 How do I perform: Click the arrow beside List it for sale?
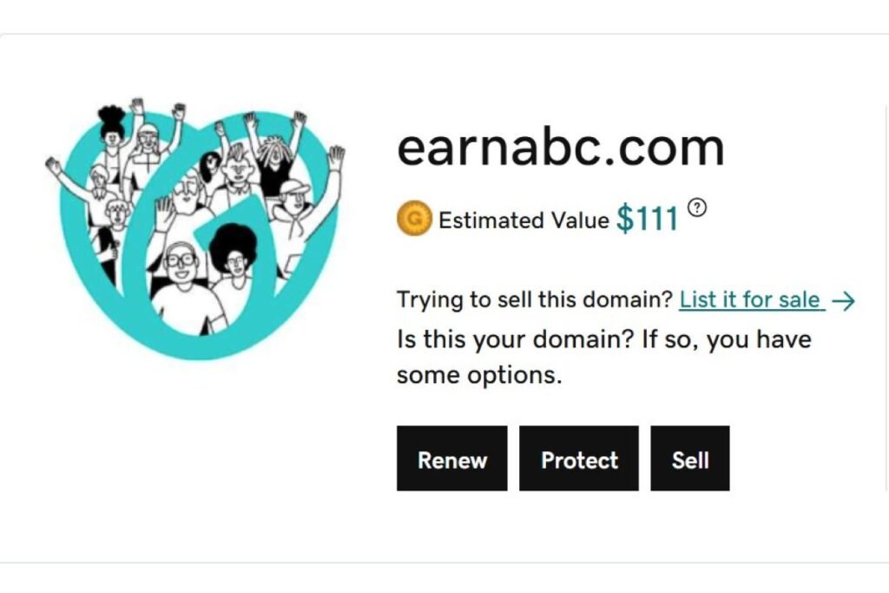(x=843, y=301)
